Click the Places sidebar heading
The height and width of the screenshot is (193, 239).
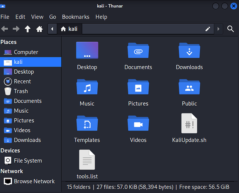coord(8,42)
